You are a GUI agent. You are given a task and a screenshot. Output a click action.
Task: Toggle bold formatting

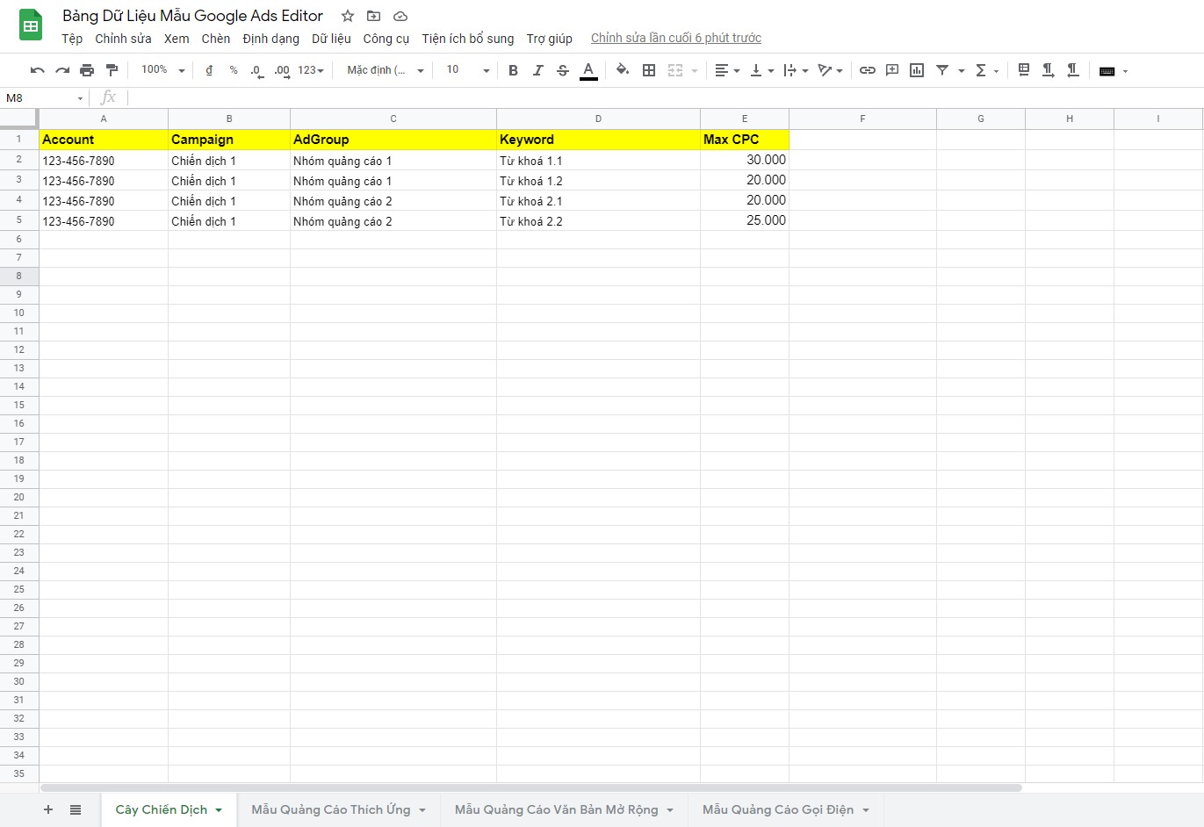(513, 70)
